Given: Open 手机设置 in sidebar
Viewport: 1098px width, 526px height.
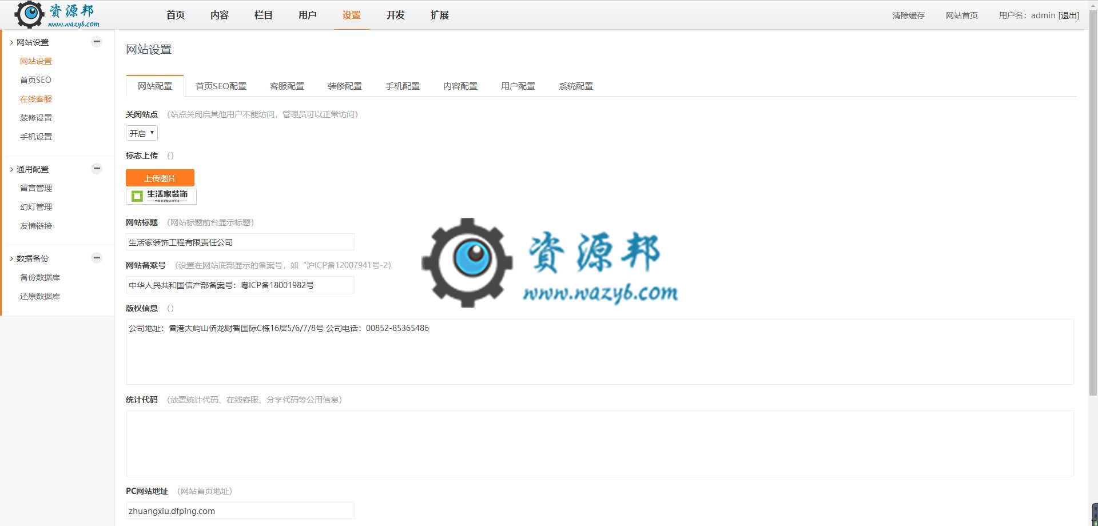Looking at the screenshot, I should (36, 137).
